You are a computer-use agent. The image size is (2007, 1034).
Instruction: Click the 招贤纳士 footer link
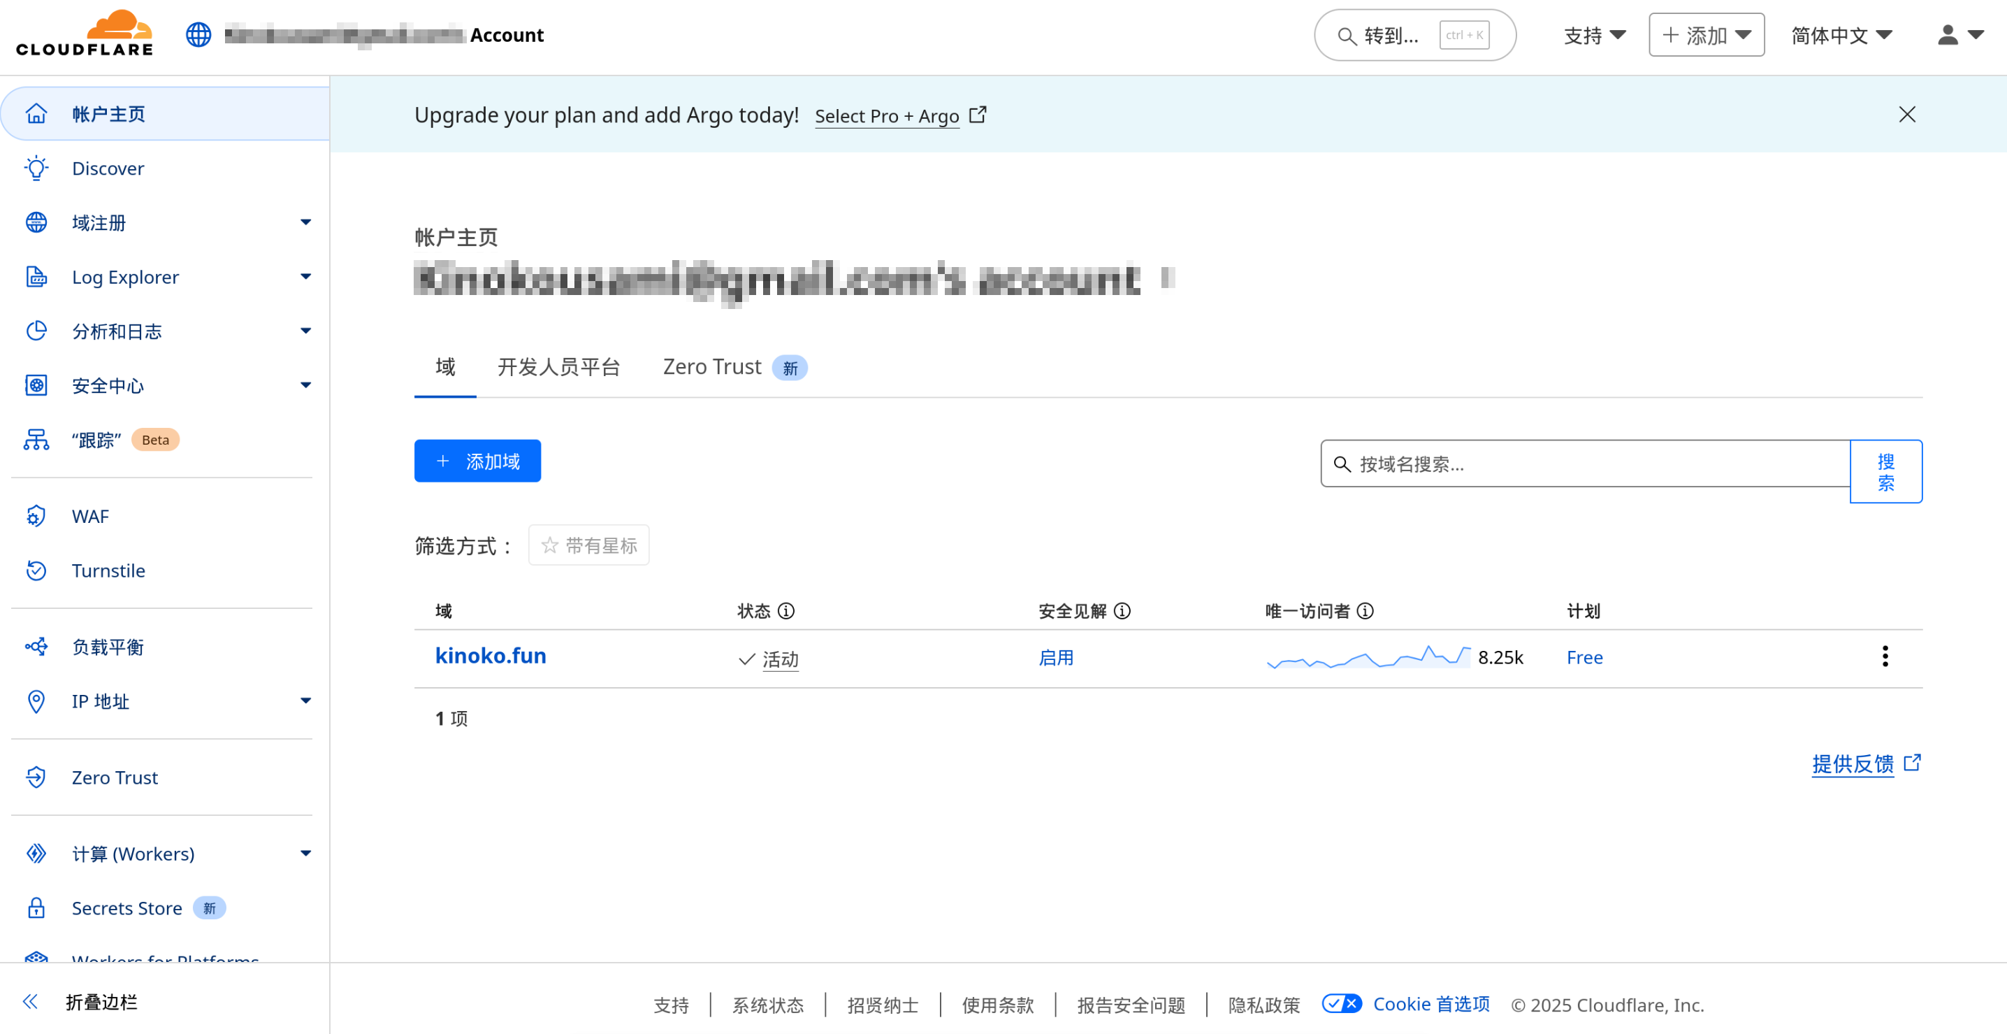[883, 1005]
